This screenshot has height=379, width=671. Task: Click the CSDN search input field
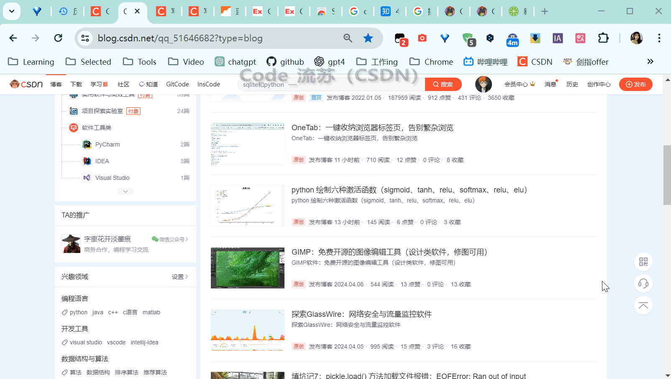tap(331, 85)
